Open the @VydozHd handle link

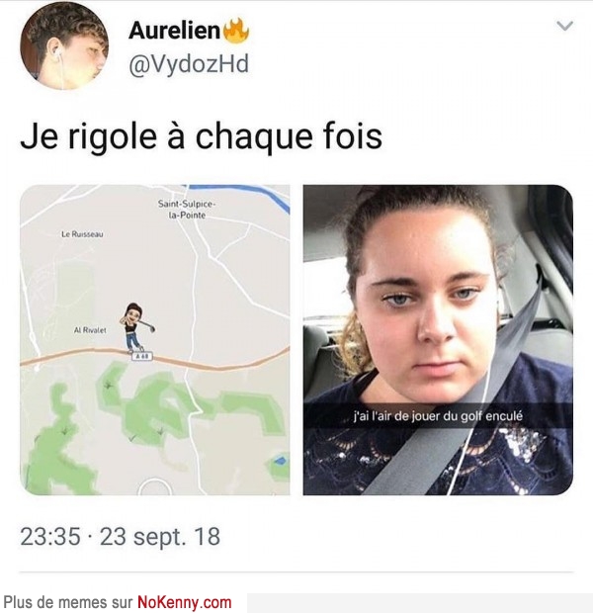[x=189, y=64]
